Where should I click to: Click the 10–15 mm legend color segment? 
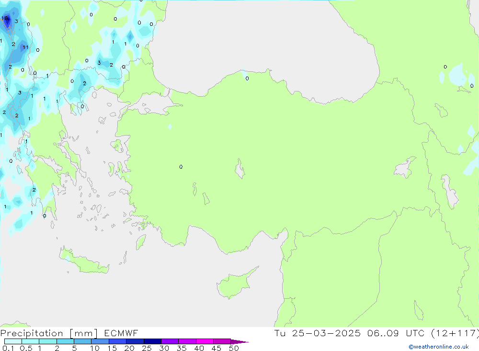tap(100, 341)
